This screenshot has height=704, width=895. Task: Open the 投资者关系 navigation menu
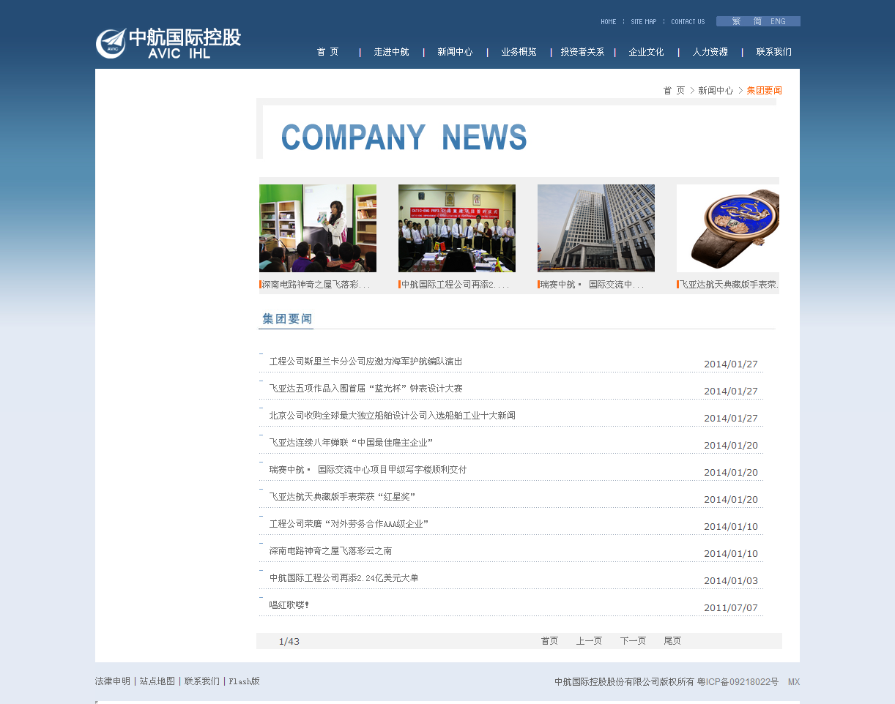tap(582, 51)
